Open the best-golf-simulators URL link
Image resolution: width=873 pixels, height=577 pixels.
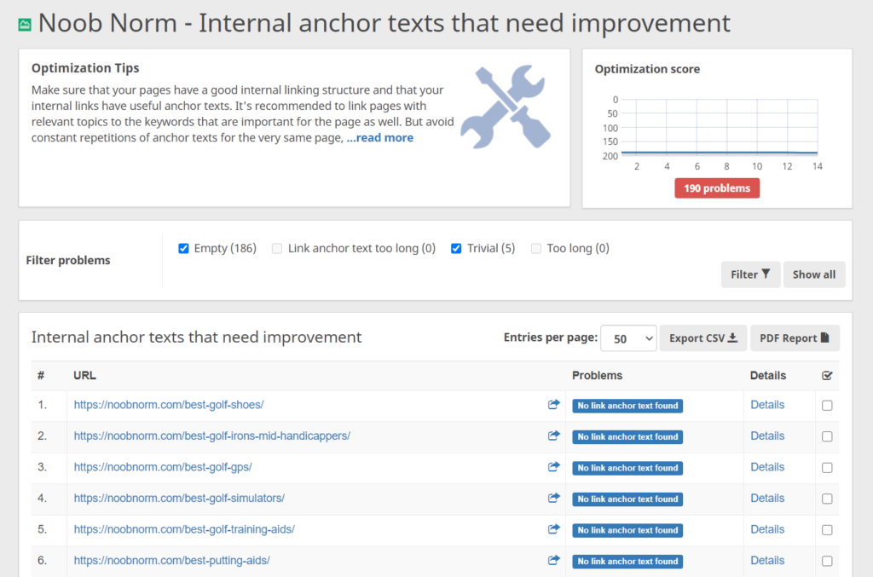click(179, 498)
